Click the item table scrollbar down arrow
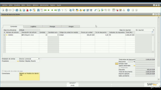 tap(153, 52)
